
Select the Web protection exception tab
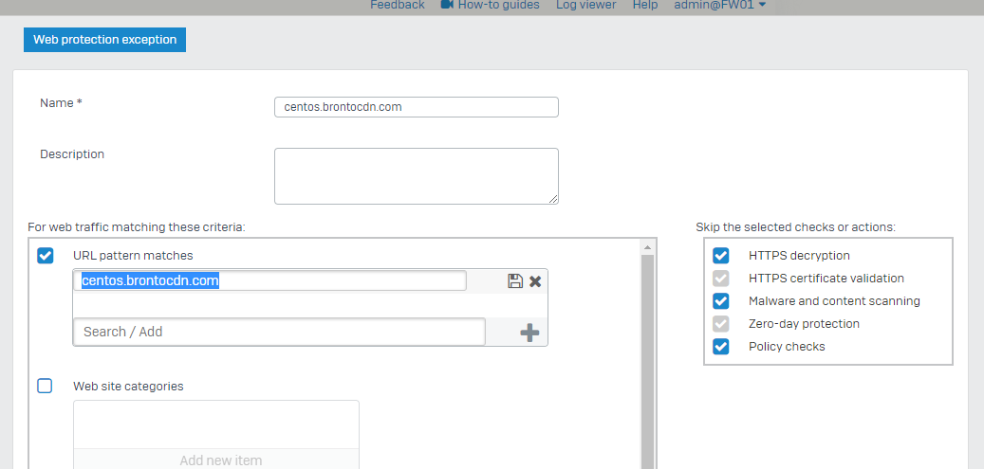[x=104, y=40]
